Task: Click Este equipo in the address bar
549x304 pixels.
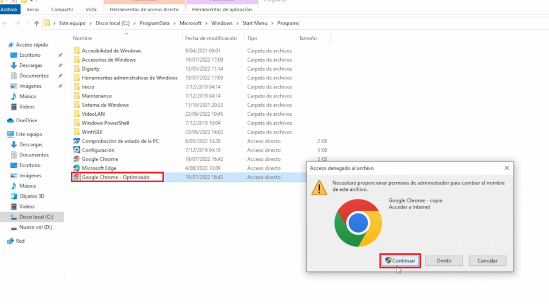Action: [x=72, y=23]
